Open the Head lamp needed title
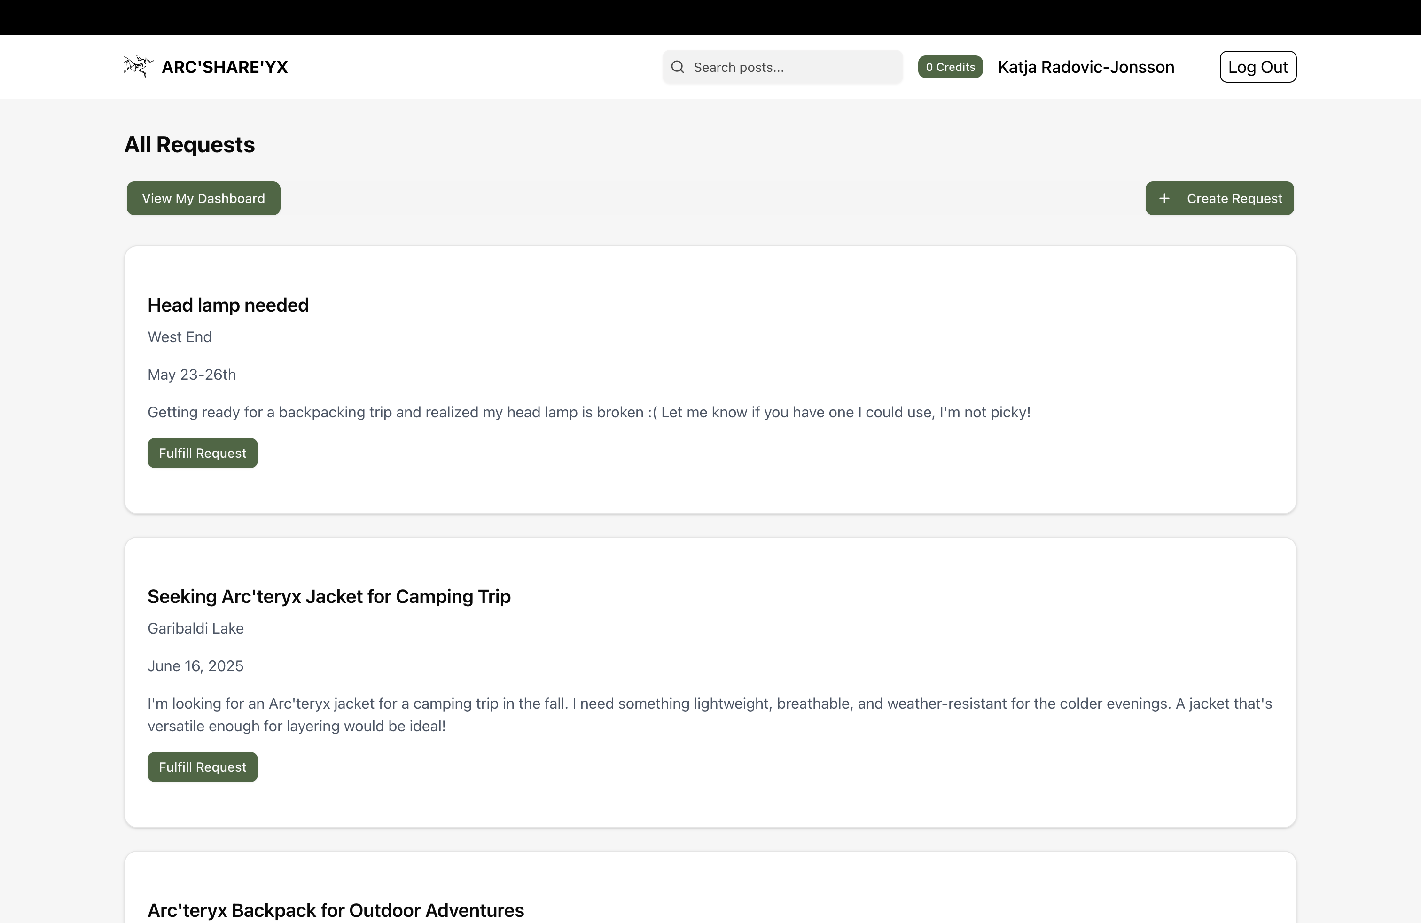The image size is (1421, 923). pyautogui.click(x=228, y=305)
